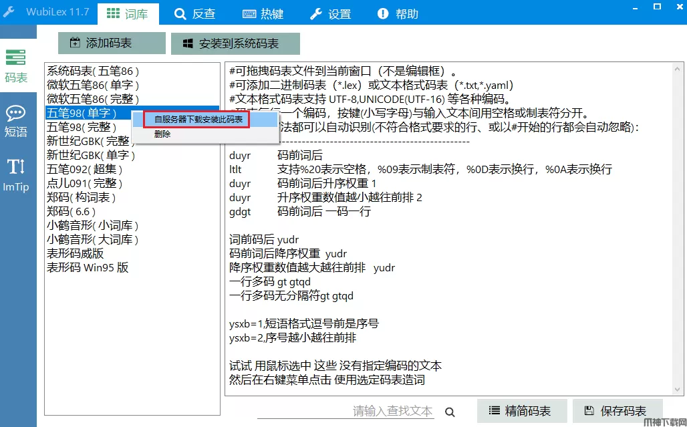Click the wrench icon beside WubiLex title

pos(9,12)
